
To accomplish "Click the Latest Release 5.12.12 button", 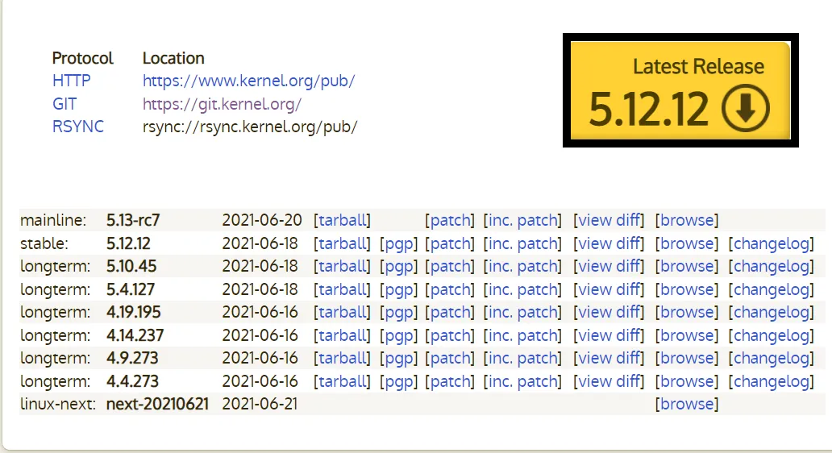I will (x=680, y=91).
